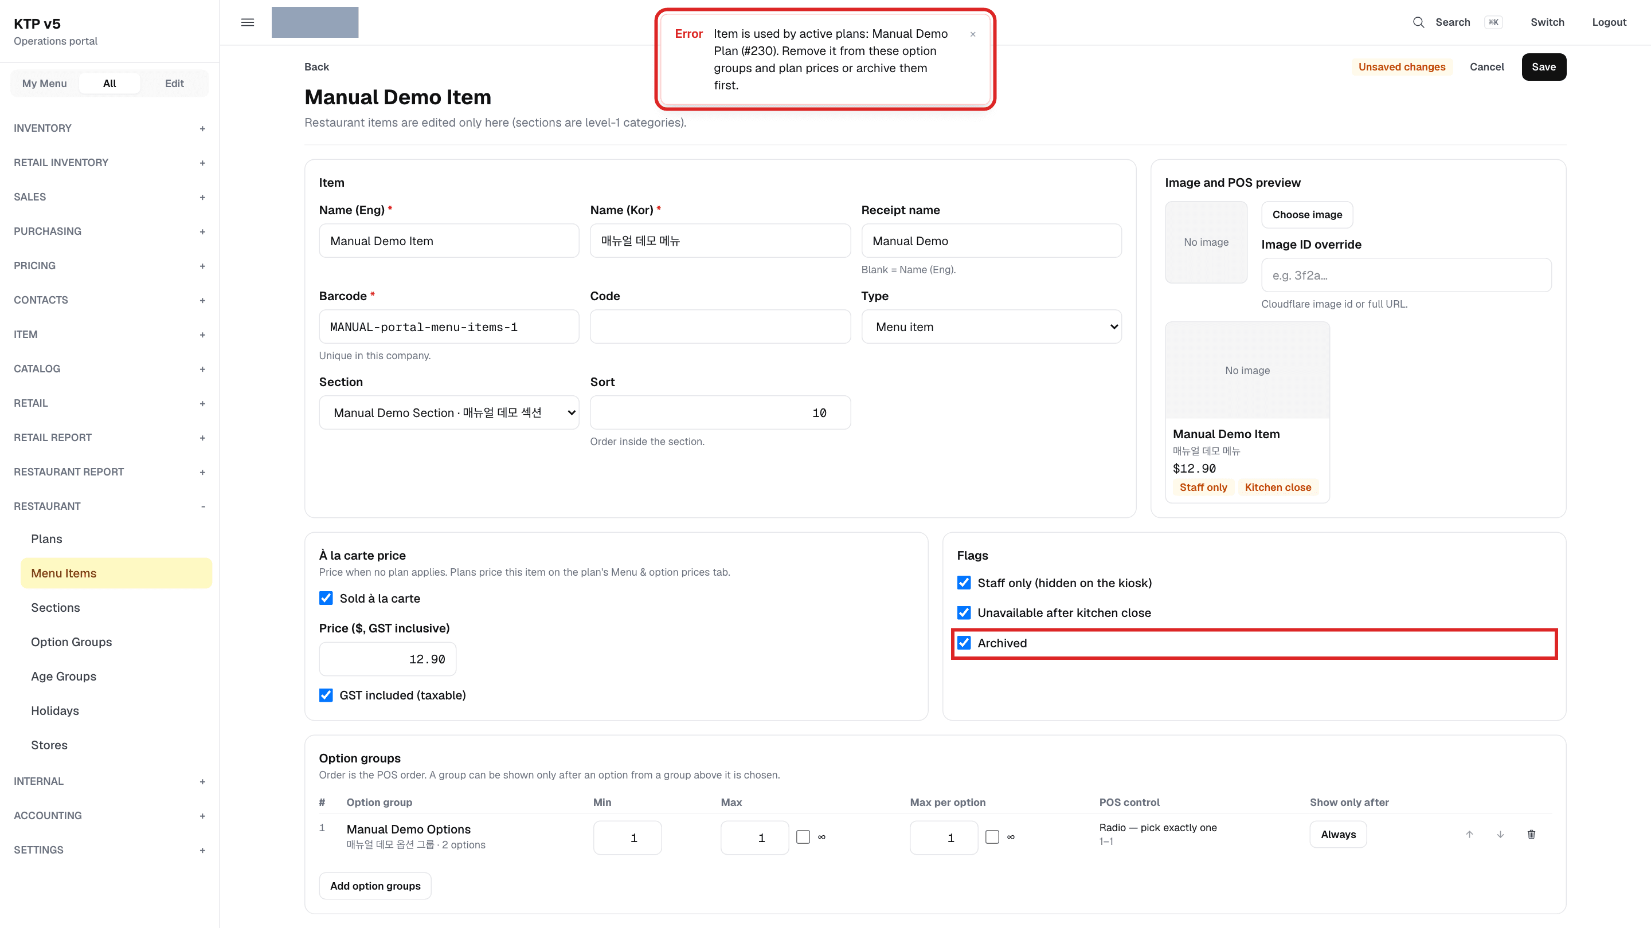Open the Type dropdown
This screenshot has width=1651, height=928.
click(992, 327)
